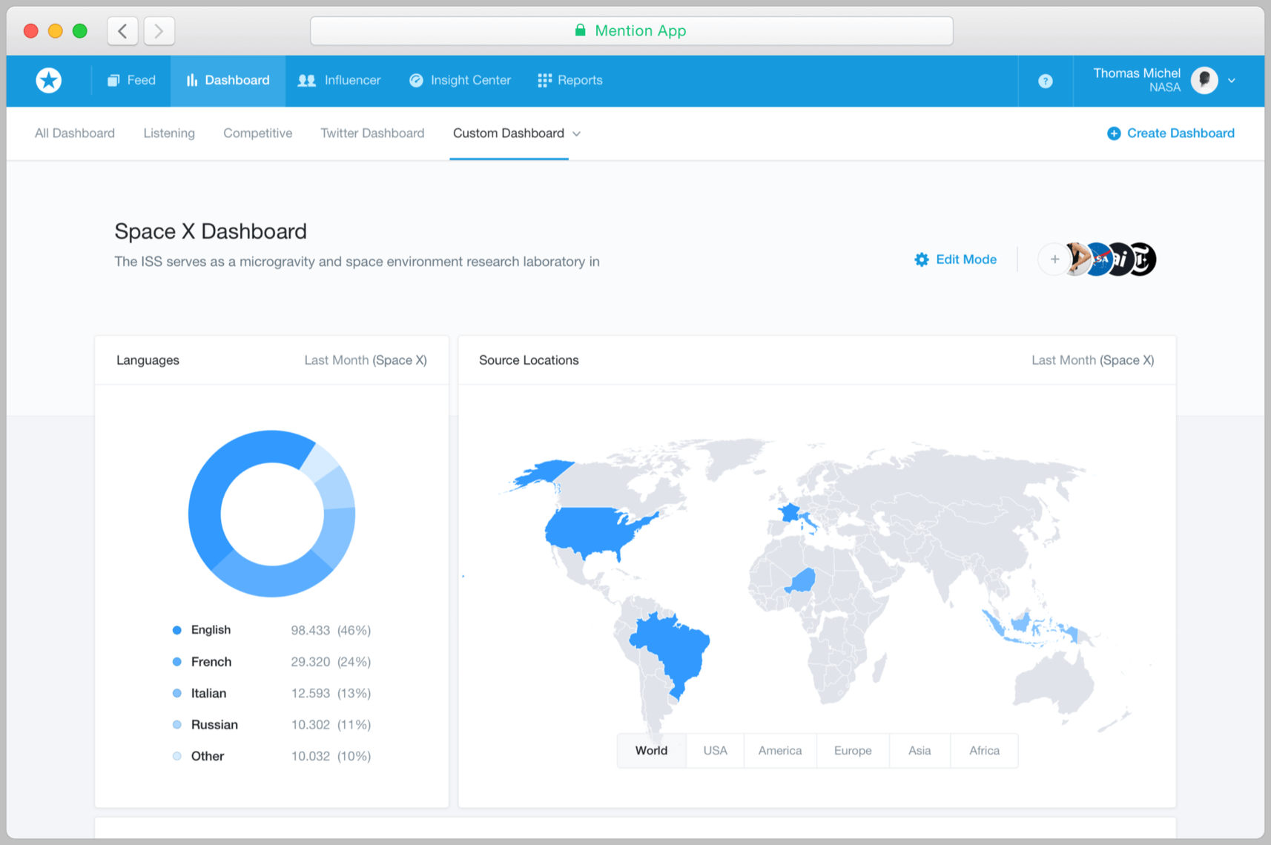The height and width of the screenshot is (845, 1271).
Task: Click the plus icon beside Create Dashboard
Action: tap(1113, 133)
